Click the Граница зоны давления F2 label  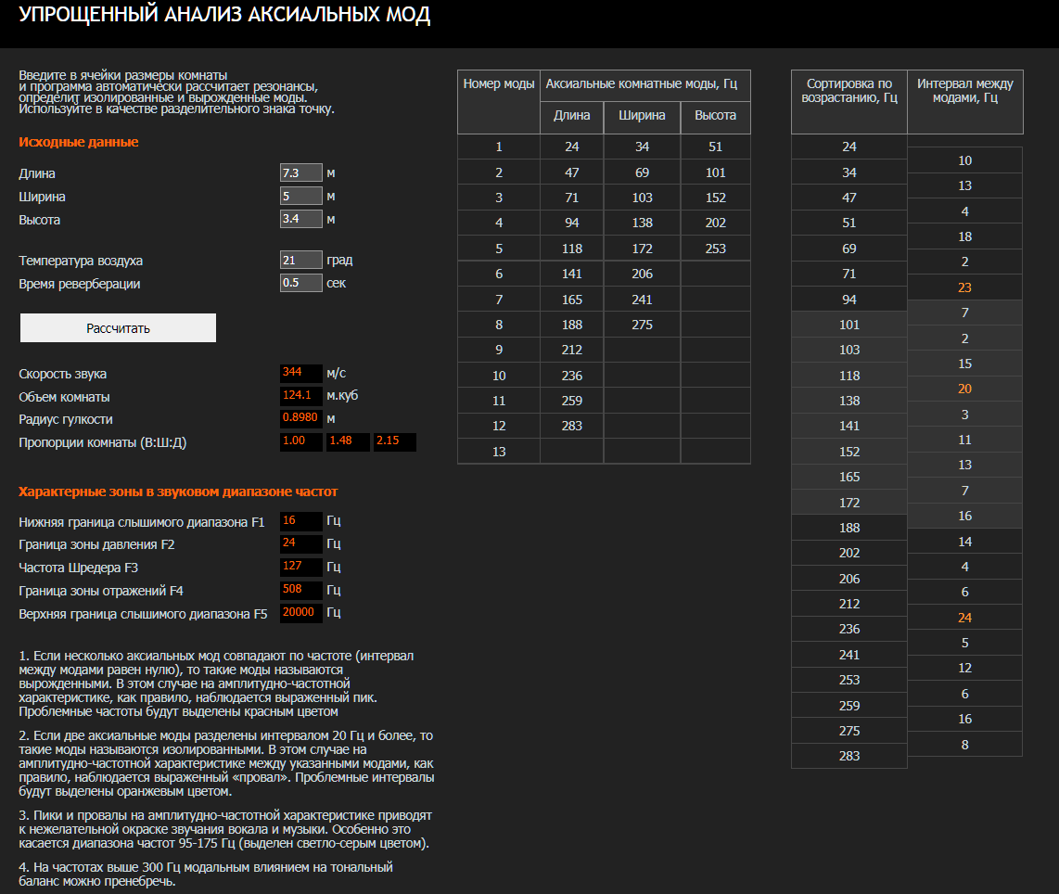coord(96,544)
